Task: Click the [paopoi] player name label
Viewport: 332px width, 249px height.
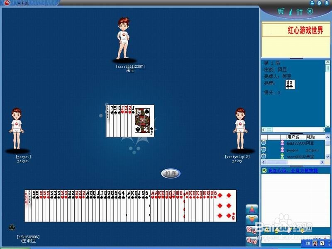Action: [x=23, y=157]
